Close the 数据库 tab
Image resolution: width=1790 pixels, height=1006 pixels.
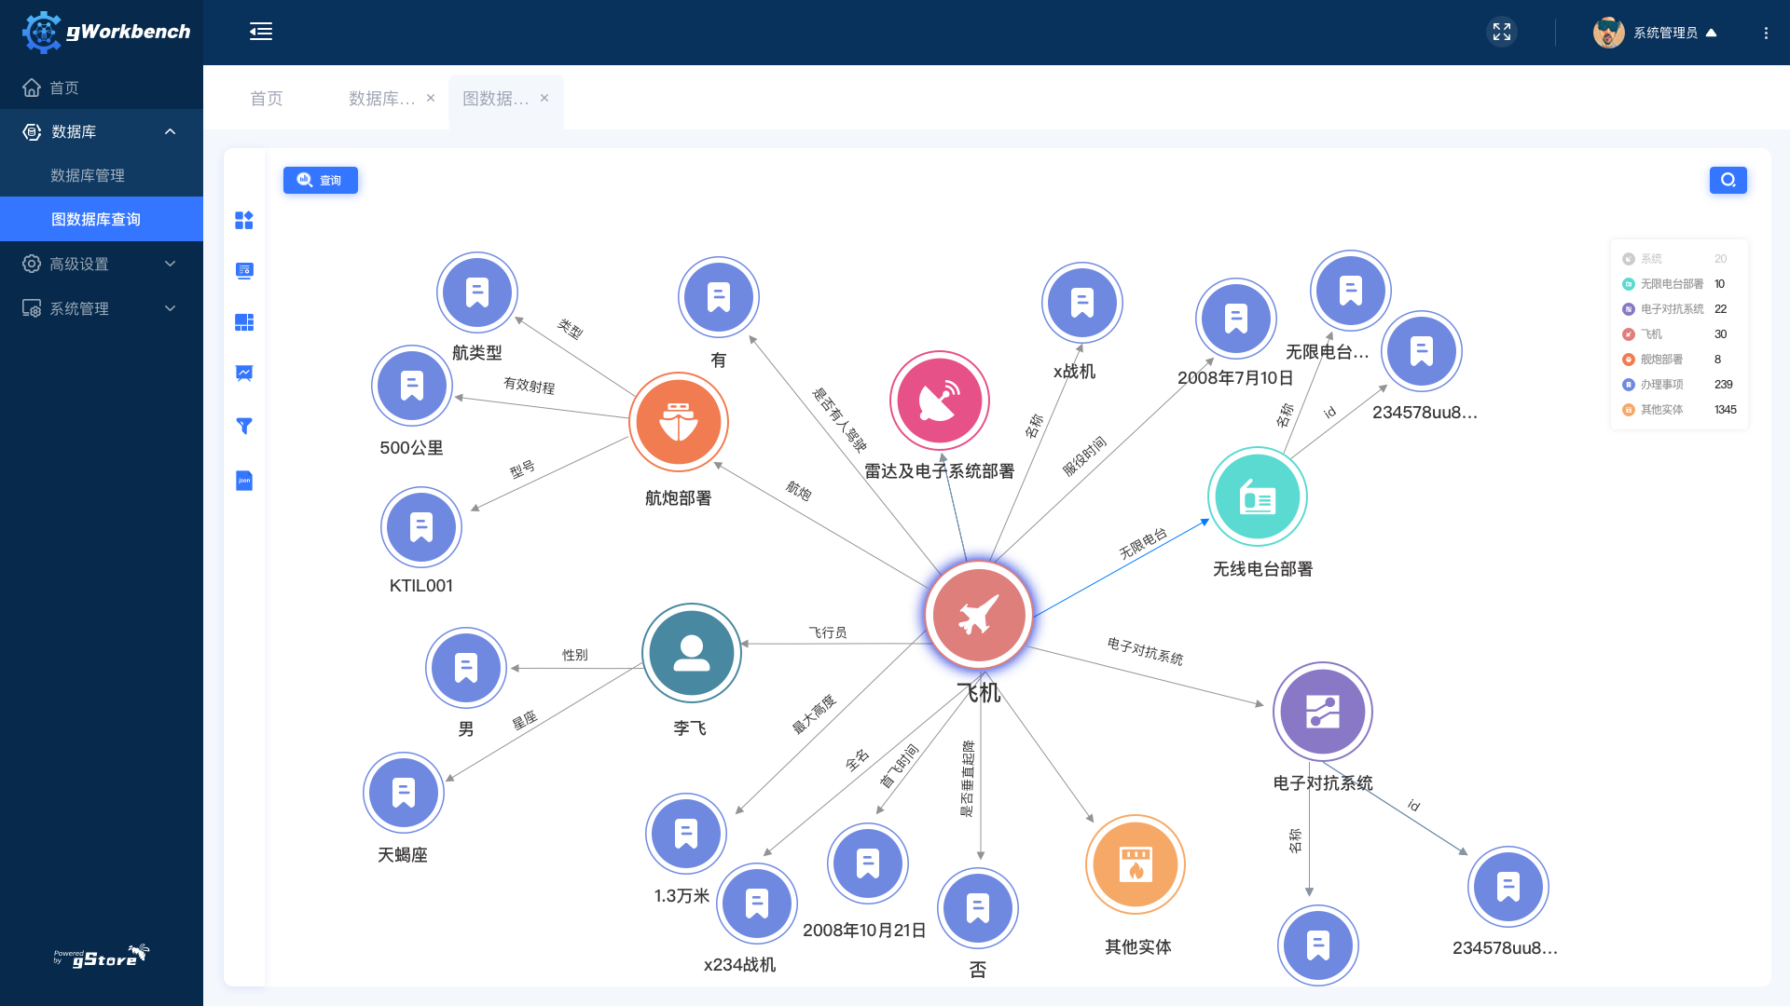click(431, 98)
